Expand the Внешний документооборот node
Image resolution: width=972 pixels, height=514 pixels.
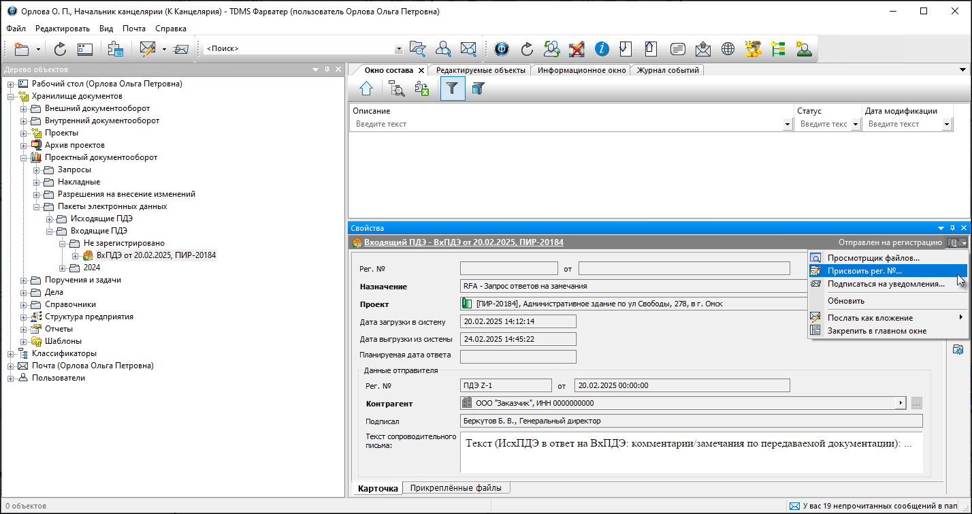[24, 108]
